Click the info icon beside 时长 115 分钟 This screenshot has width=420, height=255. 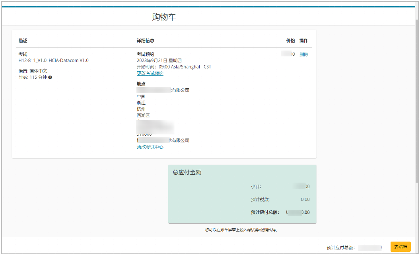pyautogui.click(x=51, y=77)
